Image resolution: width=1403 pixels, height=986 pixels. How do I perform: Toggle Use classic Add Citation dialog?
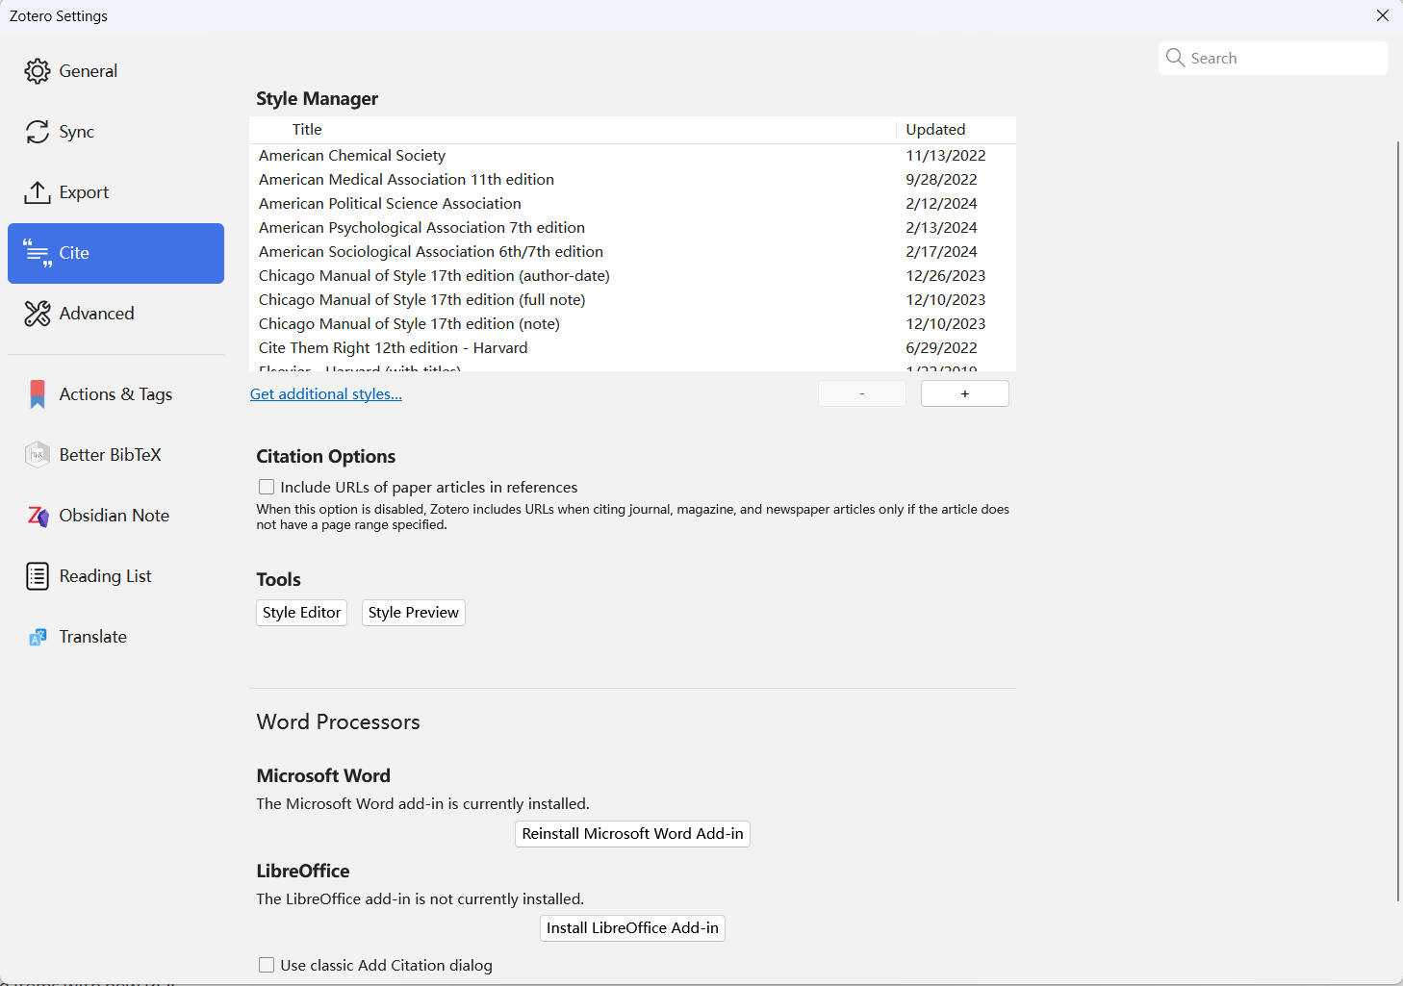(x=267, y=965)
